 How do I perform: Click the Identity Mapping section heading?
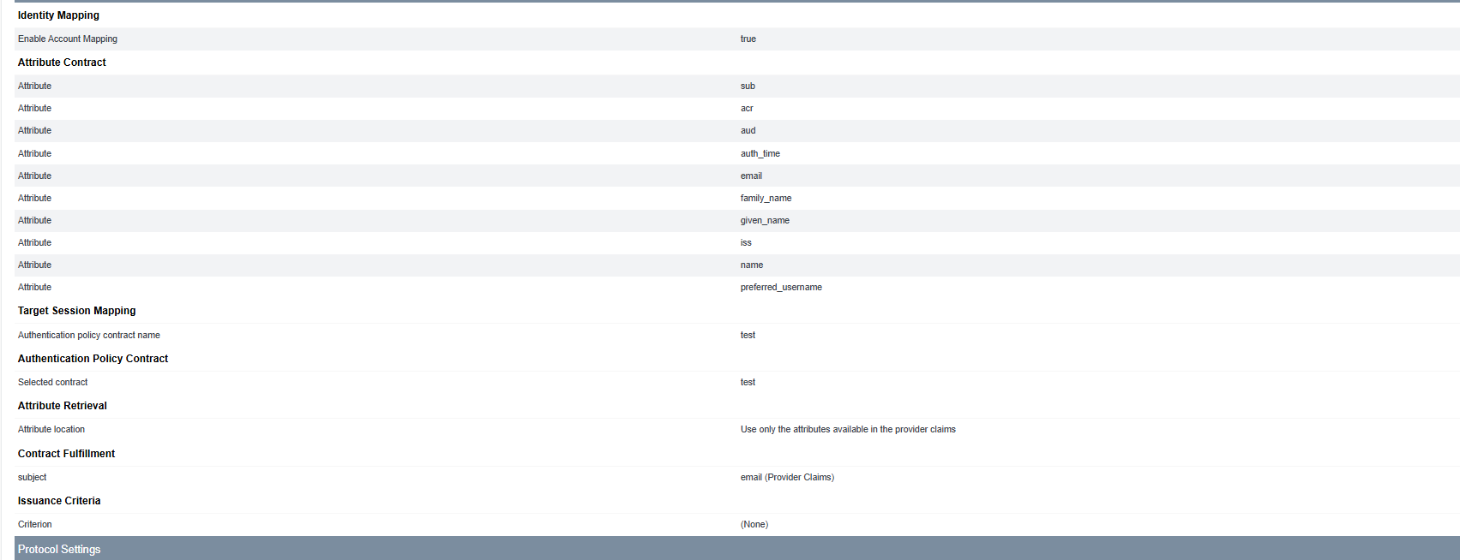coord(58,15)
